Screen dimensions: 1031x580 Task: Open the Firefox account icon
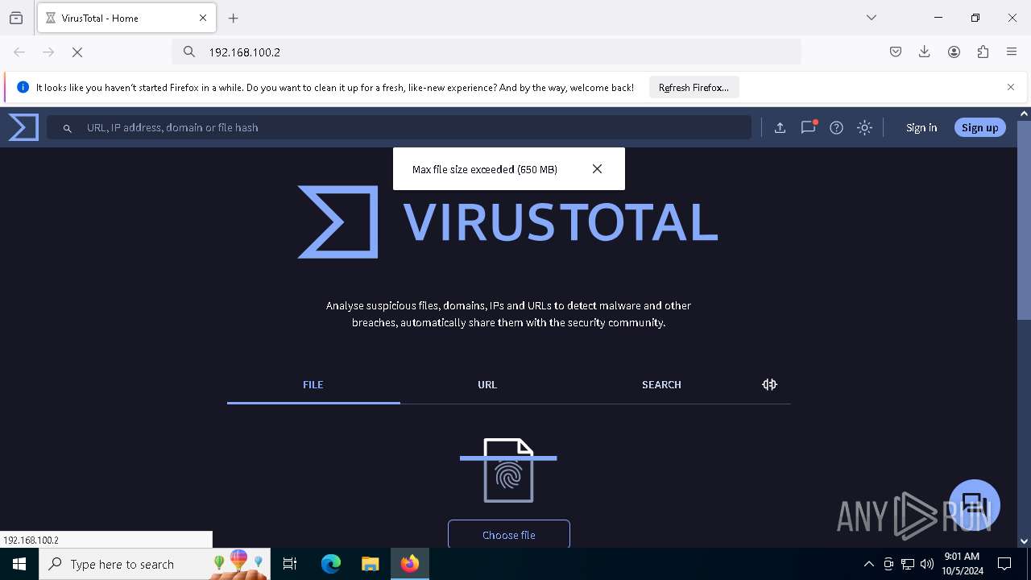coord(954,52)
